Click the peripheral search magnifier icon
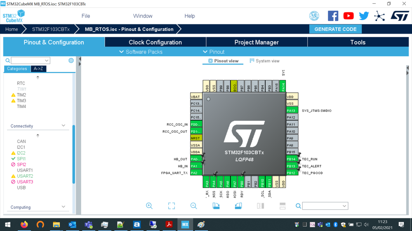 click(7, 60)
